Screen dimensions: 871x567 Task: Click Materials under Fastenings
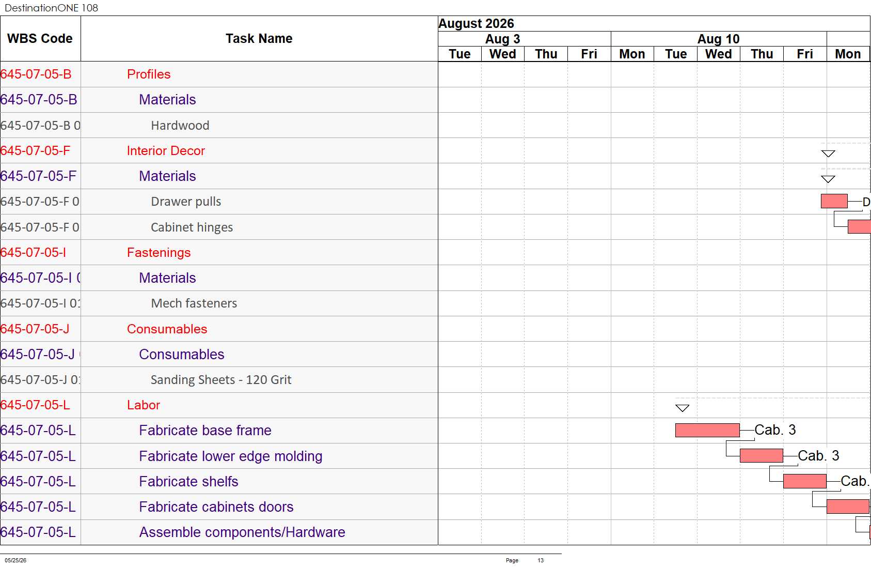tap(167, 278)
